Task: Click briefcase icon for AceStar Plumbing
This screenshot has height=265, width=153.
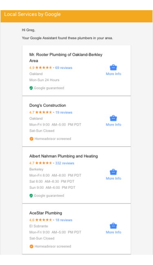Action: pos(113,226)
